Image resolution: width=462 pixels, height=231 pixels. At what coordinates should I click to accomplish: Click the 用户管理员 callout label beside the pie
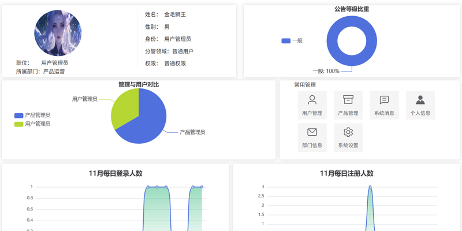pos(84,99)
